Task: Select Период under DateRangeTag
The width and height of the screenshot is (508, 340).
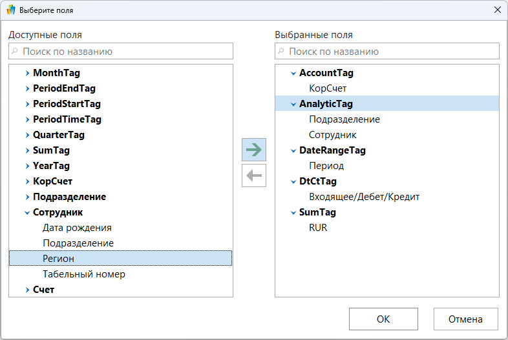Action: (326, 166)
